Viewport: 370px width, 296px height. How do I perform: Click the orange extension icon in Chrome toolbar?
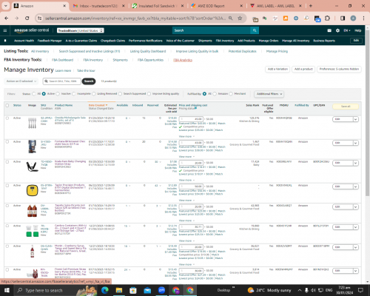[x=286, y=18]
